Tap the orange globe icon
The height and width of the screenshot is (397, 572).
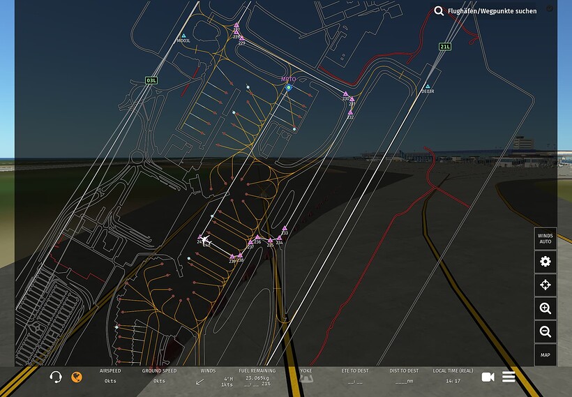(77, 377)
